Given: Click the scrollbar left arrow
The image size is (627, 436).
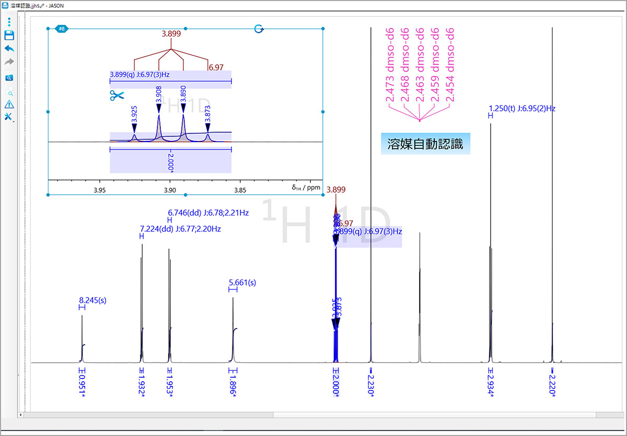Looking at the screenshot, I should click(21, 415).
